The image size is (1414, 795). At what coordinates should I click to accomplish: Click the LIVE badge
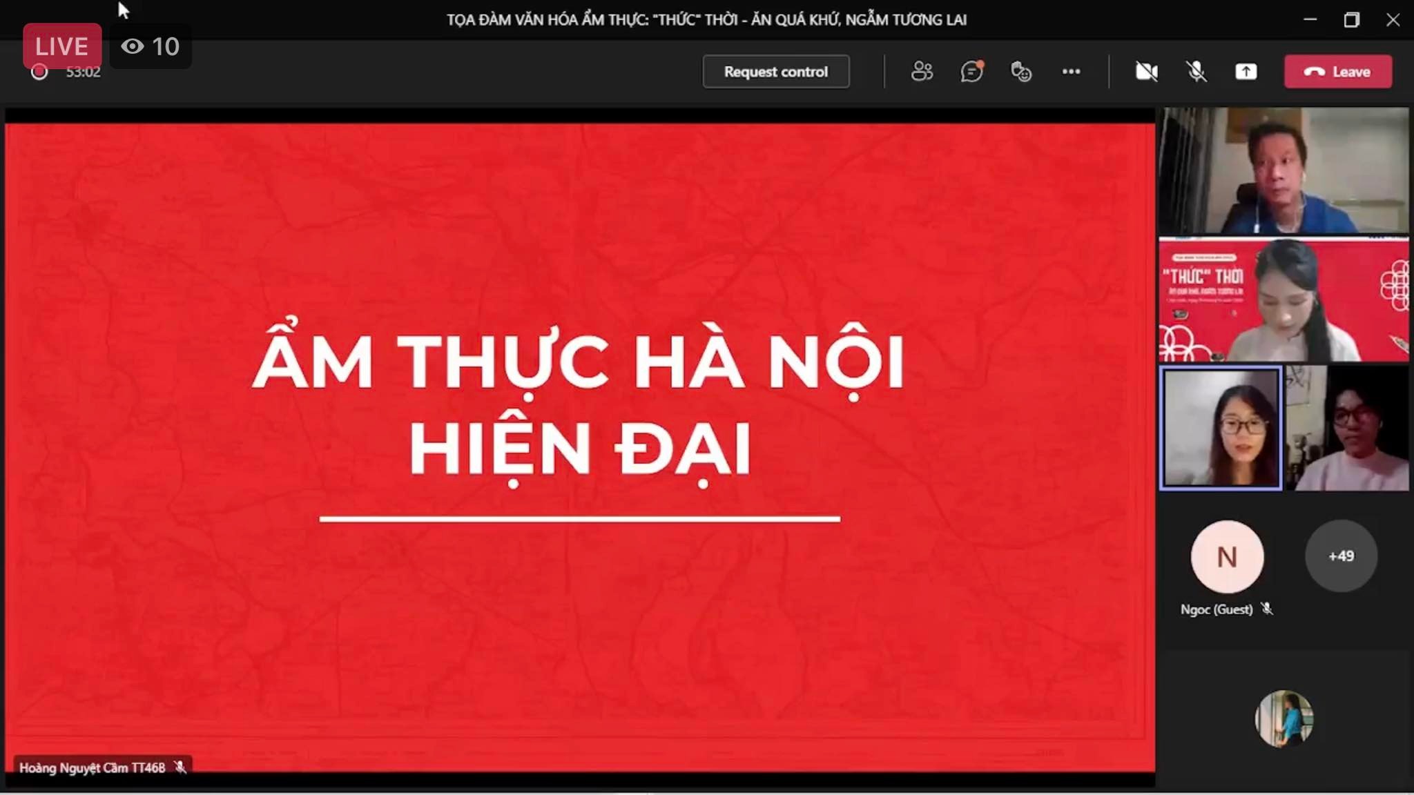pos(61,46)
